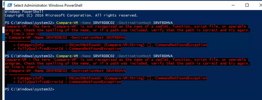
Task: Maximize the PowerShell window
Action: coord(247,5)
